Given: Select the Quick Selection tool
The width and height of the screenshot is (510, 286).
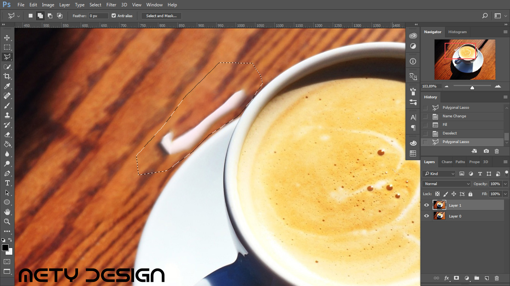Looking at the screenshot, I should [x=7, y=67].
